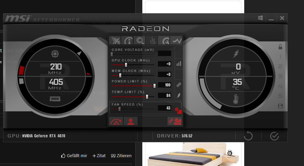
Task: Minimize the MSI Afterburner window
Action: (271, 18)
